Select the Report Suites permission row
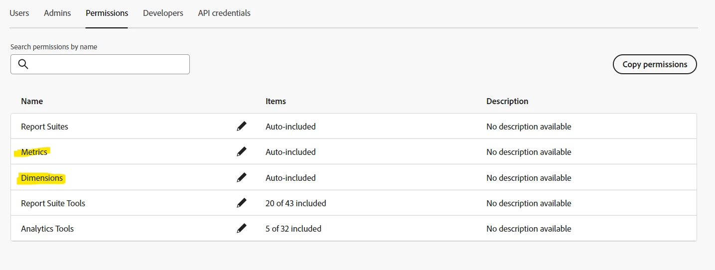Image resolution: width=715 pixels, height=270 pixels. (x=44, y=127)
